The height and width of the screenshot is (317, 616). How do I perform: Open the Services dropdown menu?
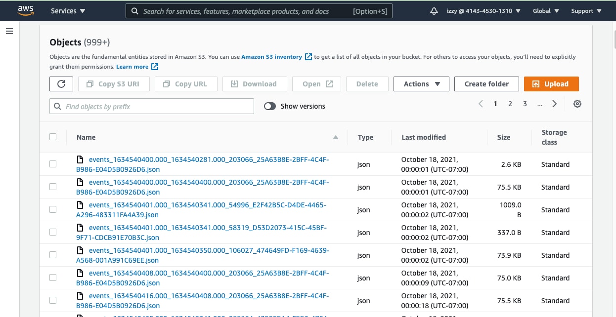[x=68, y=11]
